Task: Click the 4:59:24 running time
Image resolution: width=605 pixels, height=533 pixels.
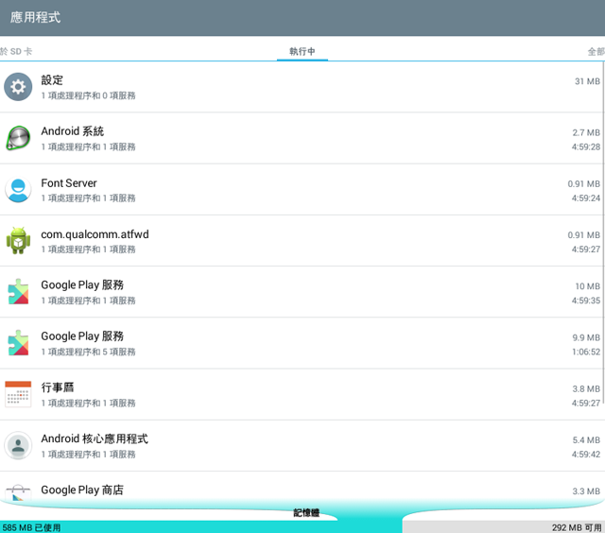Action: click(x=586, y=198)
